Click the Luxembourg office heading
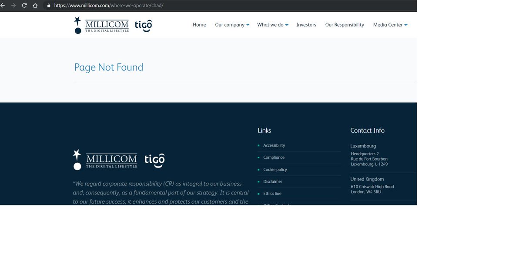 click(x=363, y=146)
